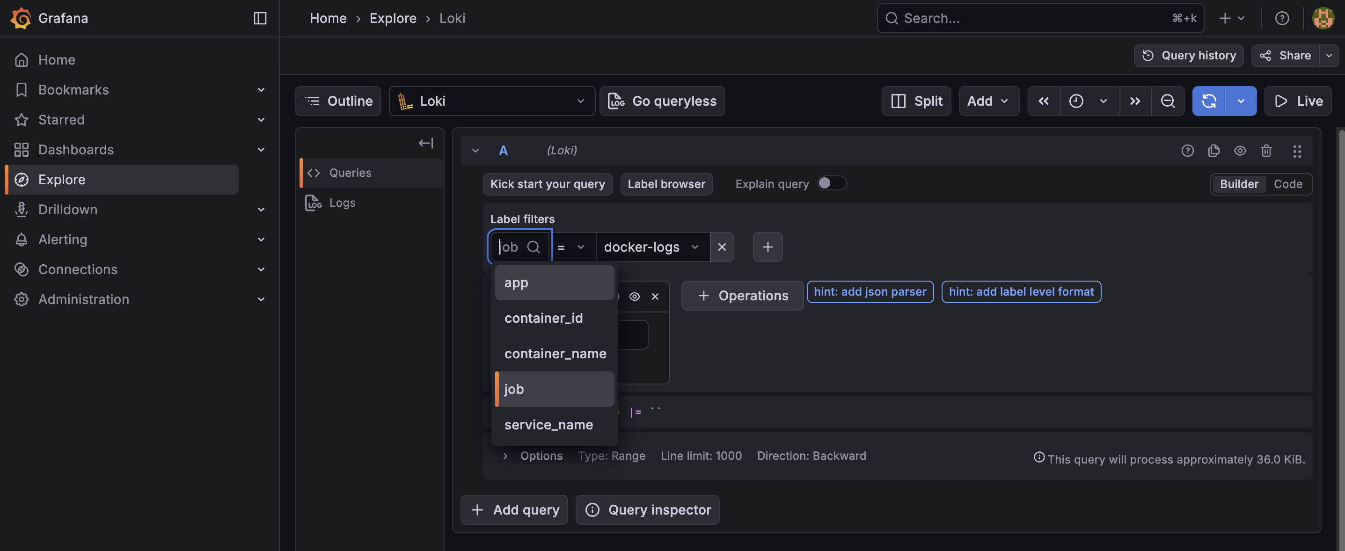The width and height of the screenshot is (1345, 551).
Task: Zoom out the time range
Action: click(x=1168, y=101)
